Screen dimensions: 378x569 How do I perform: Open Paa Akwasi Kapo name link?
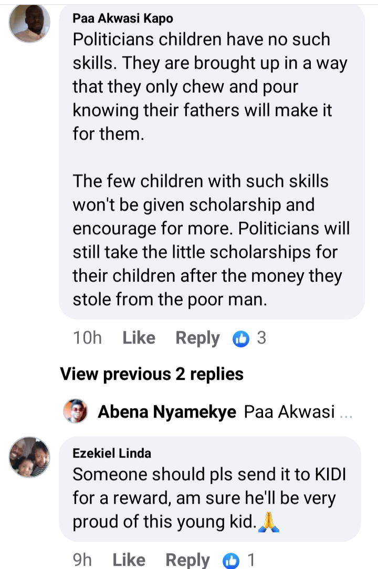tap(123, 18)
